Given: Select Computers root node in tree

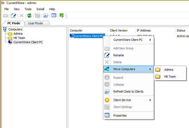Looking at the screenshot, I should pos(15,29).
